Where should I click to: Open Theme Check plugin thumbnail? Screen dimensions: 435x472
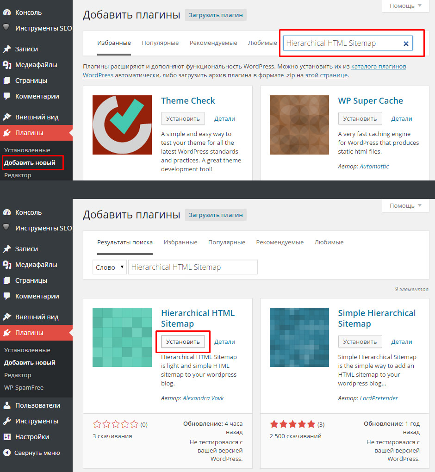coord(122,125)
